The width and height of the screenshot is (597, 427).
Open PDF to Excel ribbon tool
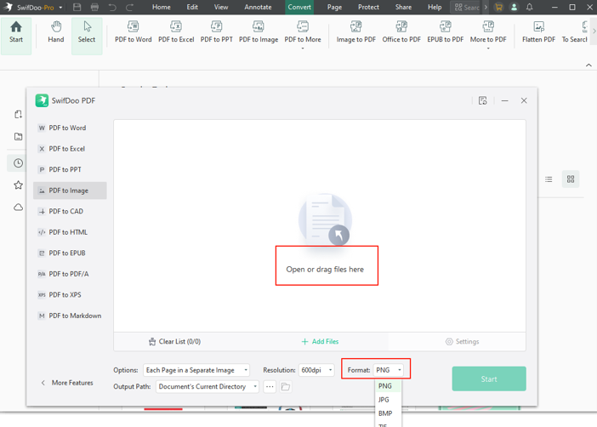pos(176,32)
